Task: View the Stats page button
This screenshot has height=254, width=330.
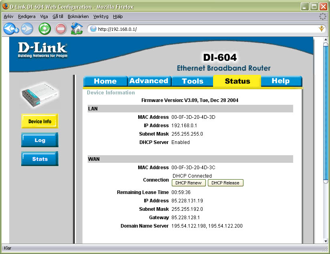Action: tap(40, 158)
